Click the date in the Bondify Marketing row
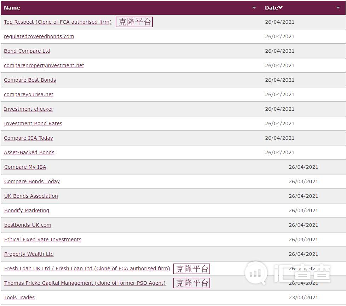 304,211
